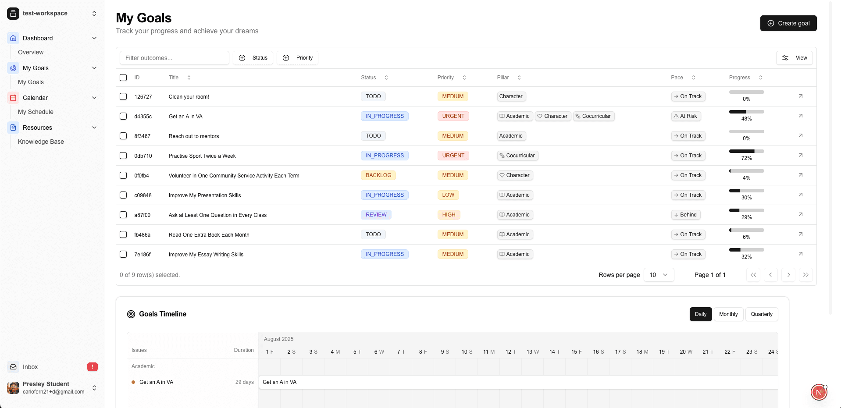Open the Status filter button

click(253, 58)
